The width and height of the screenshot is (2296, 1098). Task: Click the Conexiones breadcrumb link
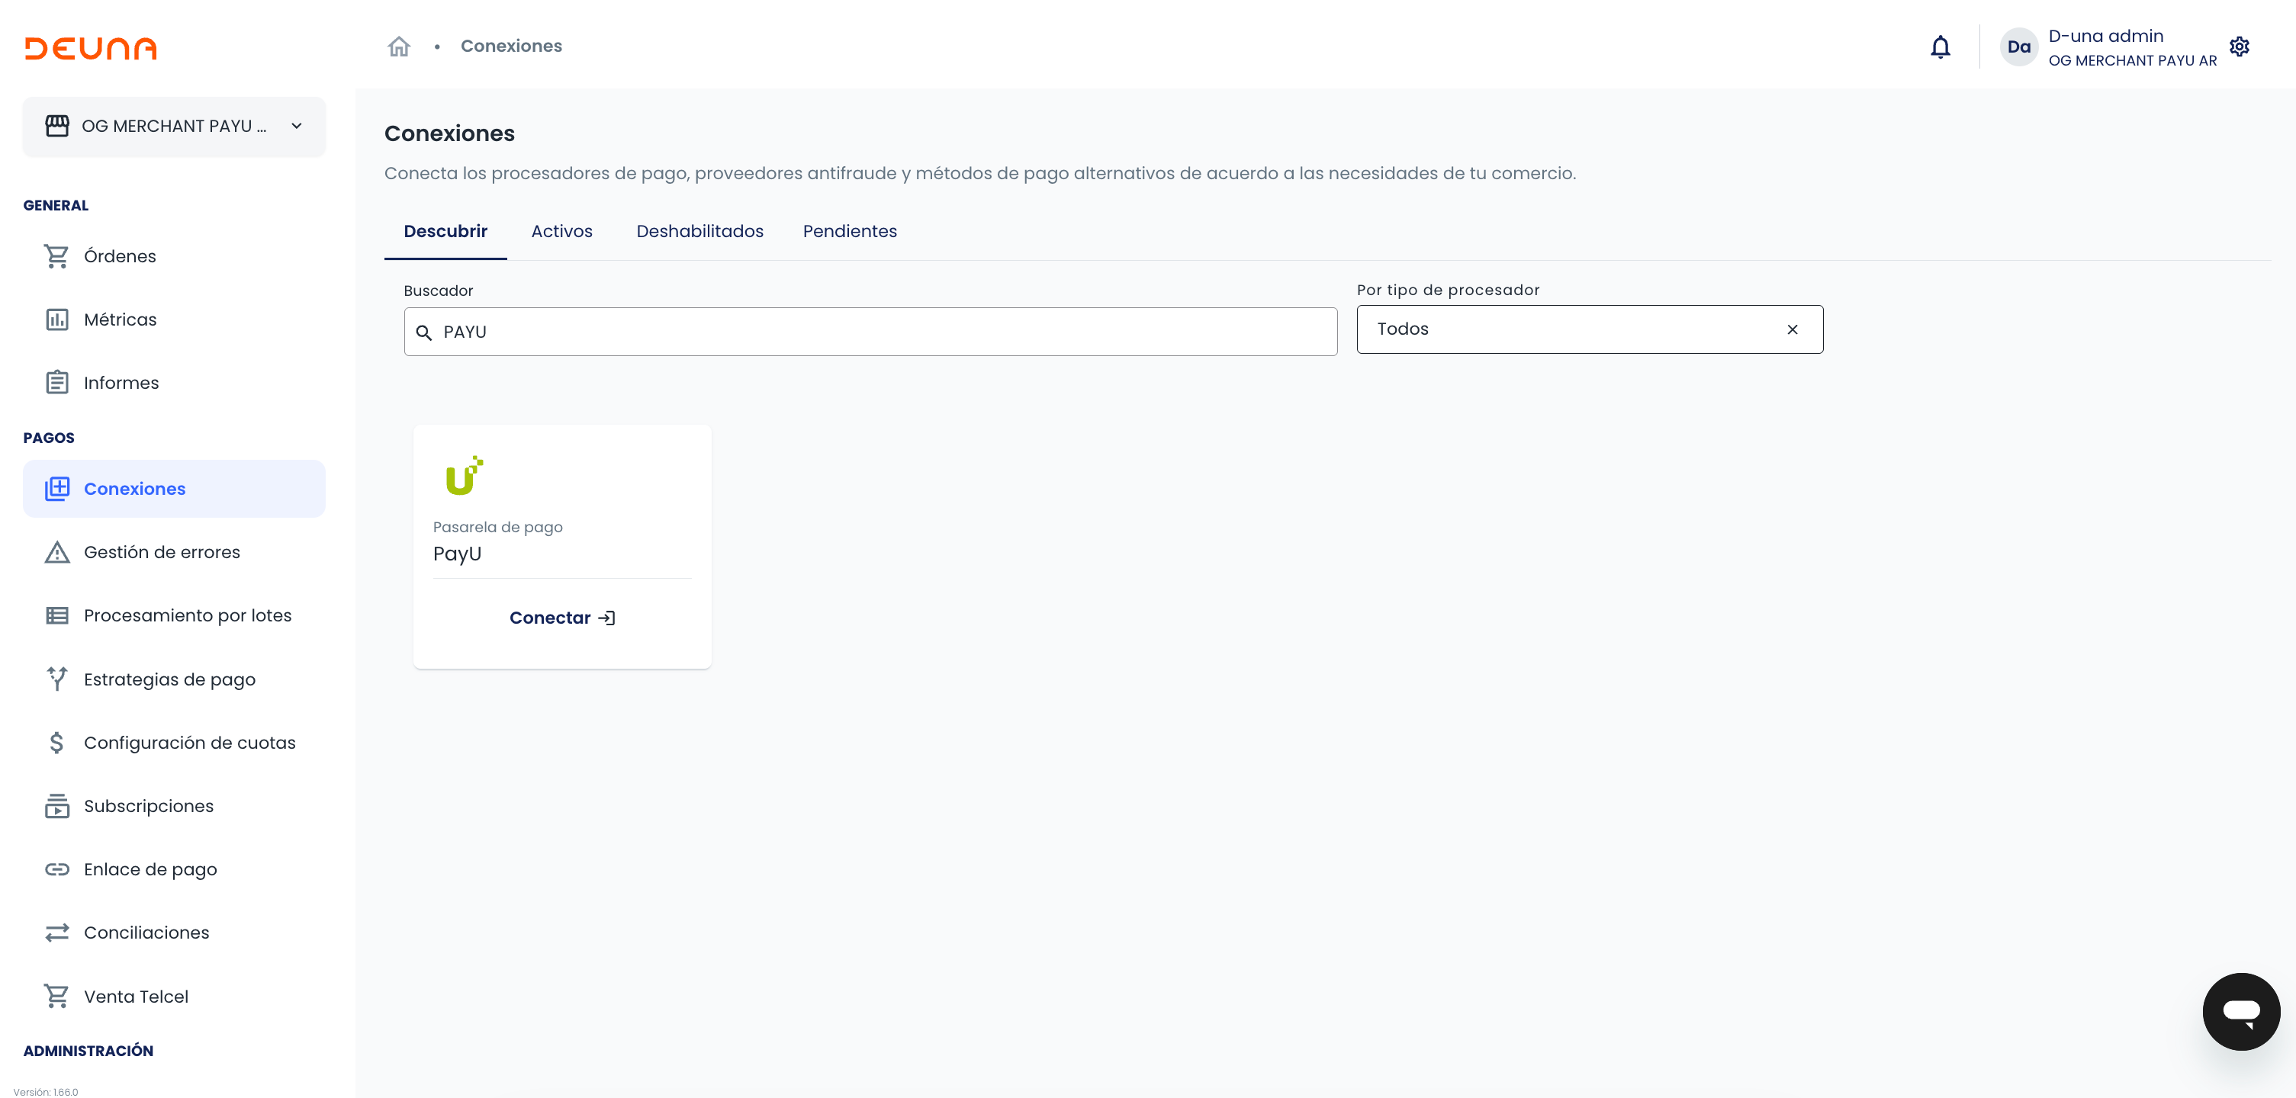[511, 47]
